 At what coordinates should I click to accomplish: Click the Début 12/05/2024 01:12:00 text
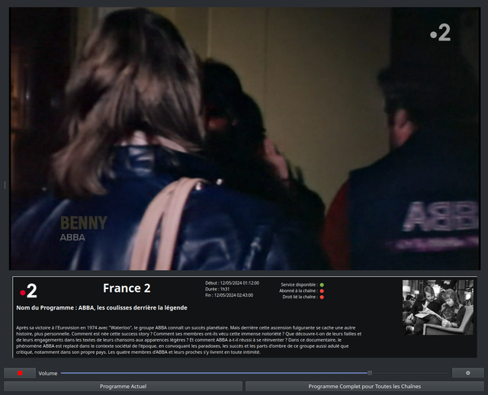tap(232, 283)
